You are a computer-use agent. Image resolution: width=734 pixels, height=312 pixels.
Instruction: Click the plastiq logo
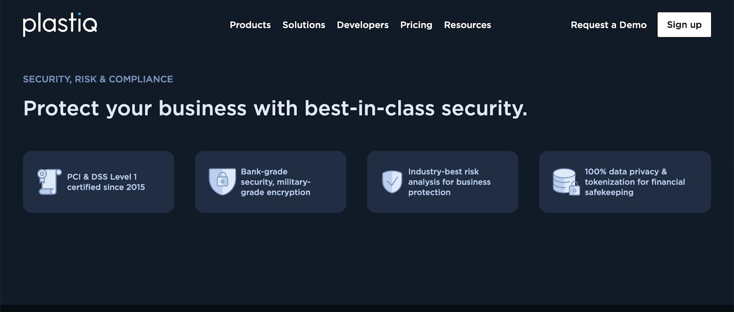(60, 25)
